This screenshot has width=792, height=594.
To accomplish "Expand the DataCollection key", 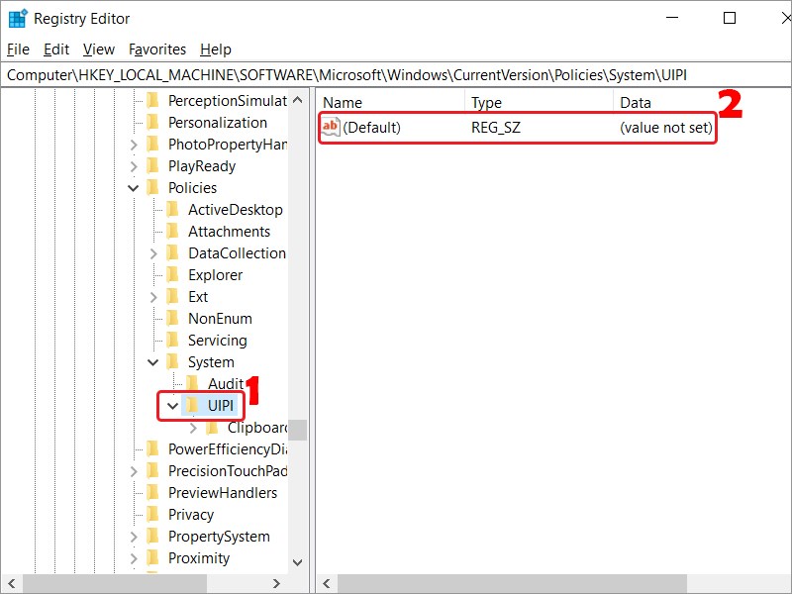I will 153,253.
